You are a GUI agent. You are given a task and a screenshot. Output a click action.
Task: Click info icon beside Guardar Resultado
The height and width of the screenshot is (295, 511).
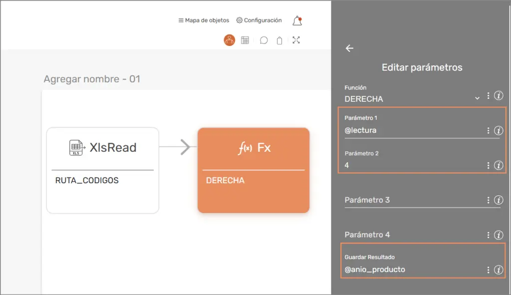point(498,270)
